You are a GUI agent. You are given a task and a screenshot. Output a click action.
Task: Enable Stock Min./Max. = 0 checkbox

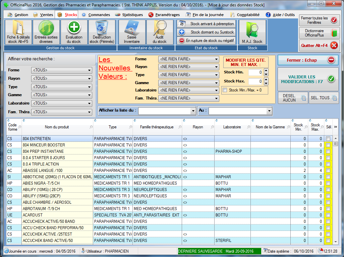(225, 90)
